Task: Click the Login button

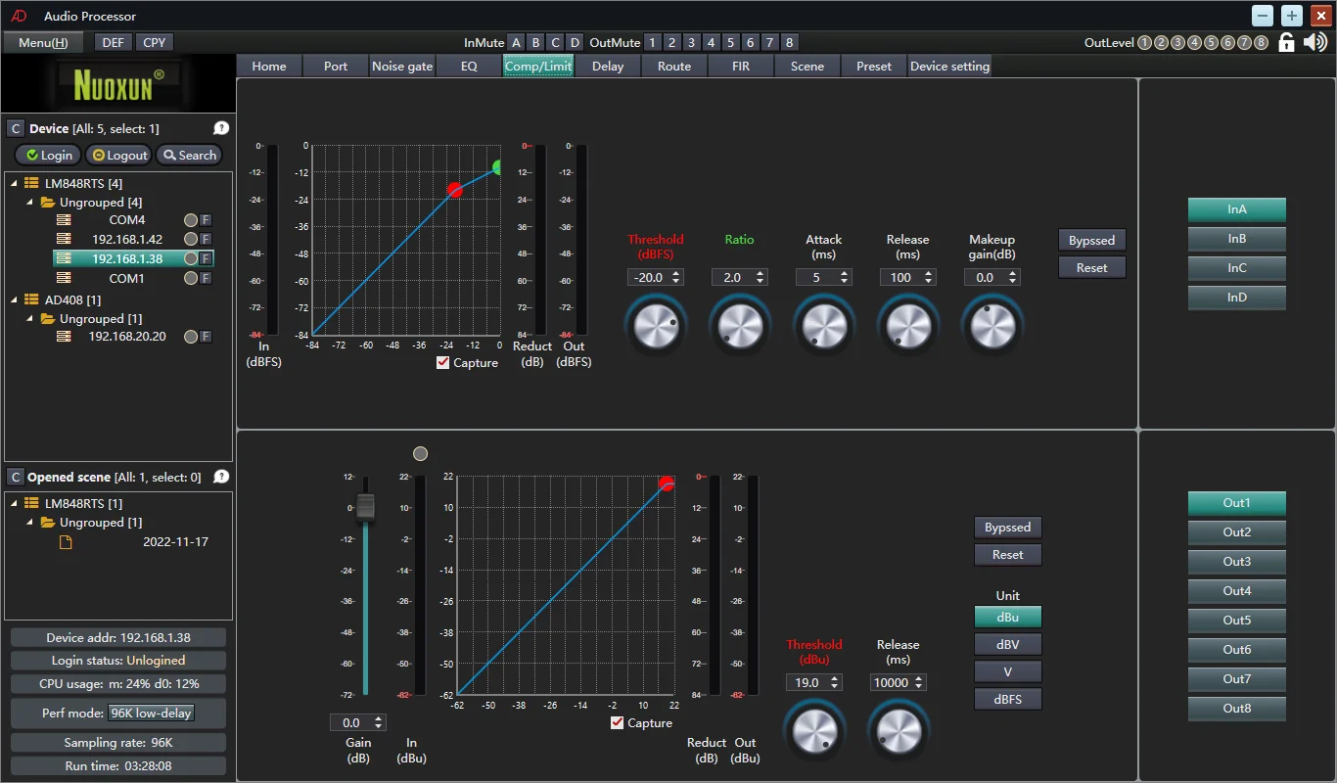Action: (48, 155)
